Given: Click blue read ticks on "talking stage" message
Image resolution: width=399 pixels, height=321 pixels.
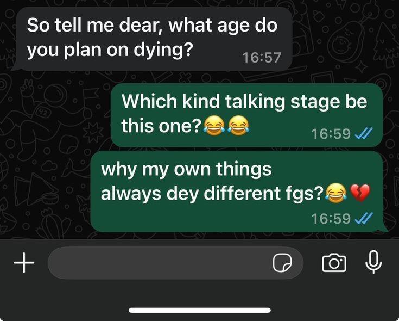Looking at the screenshot, I should pyautogui.click(x=363, y=134).
